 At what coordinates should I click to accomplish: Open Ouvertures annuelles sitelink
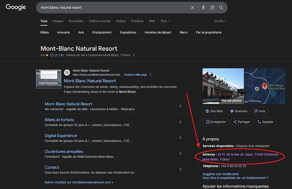tap(64, 152)
